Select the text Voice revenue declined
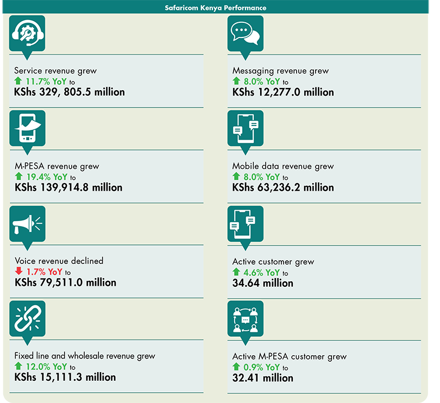This screenshot has height=403, width=440. pyautogui.click(x=59, y=261)
